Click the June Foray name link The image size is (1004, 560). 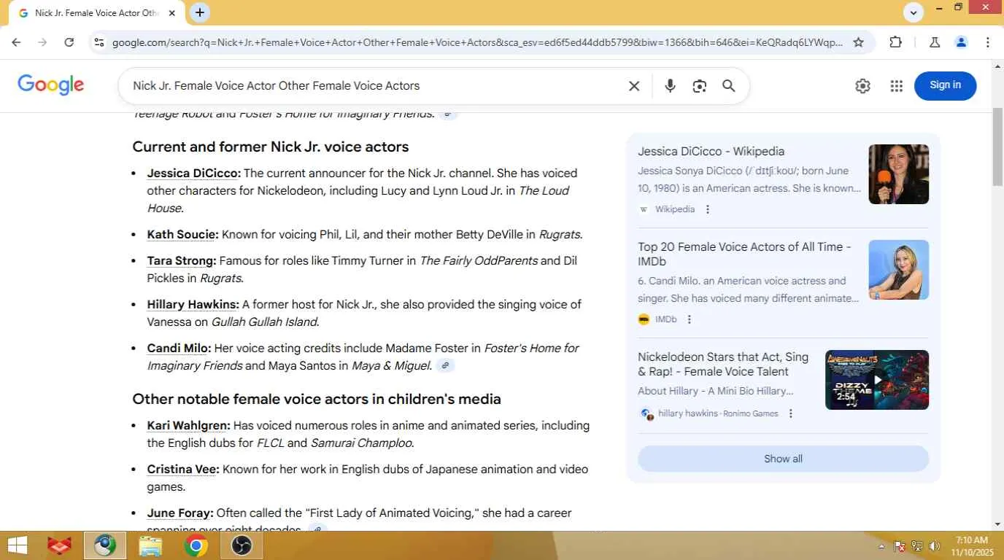click(180, 513)
